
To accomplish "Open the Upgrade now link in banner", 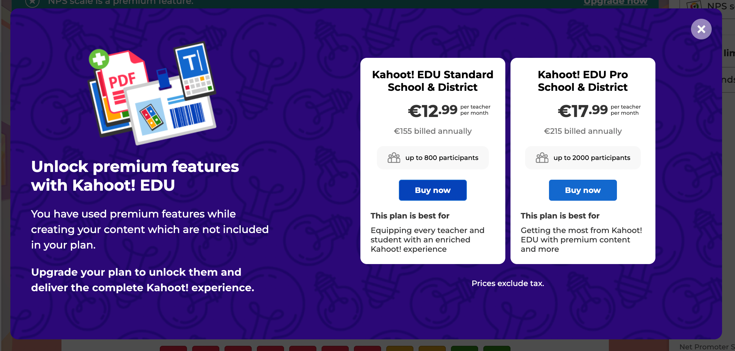I will pos(615,3).
